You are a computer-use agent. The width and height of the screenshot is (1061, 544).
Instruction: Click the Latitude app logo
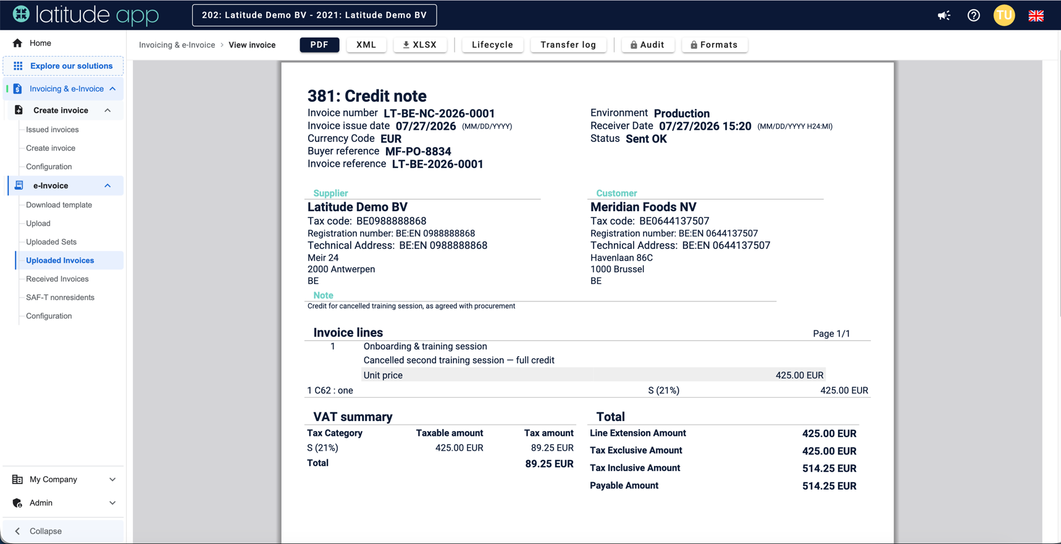[85, 15]
